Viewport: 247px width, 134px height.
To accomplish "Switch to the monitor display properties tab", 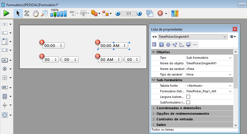I will pyautogui.click(x=188, y=44).
